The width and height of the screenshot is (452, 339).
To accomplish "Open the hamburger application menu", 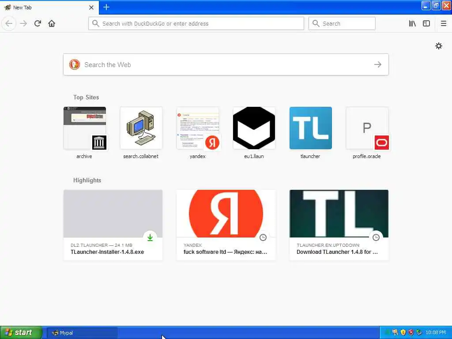I will 444,23.
